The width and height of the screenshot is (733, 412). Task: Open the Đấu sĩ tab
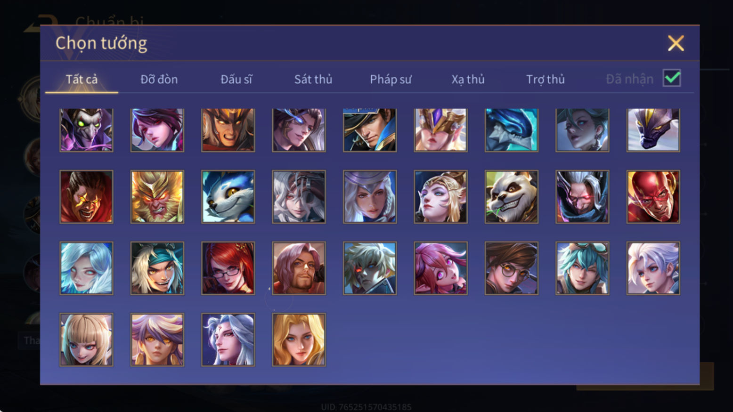[x=236, y=79]
